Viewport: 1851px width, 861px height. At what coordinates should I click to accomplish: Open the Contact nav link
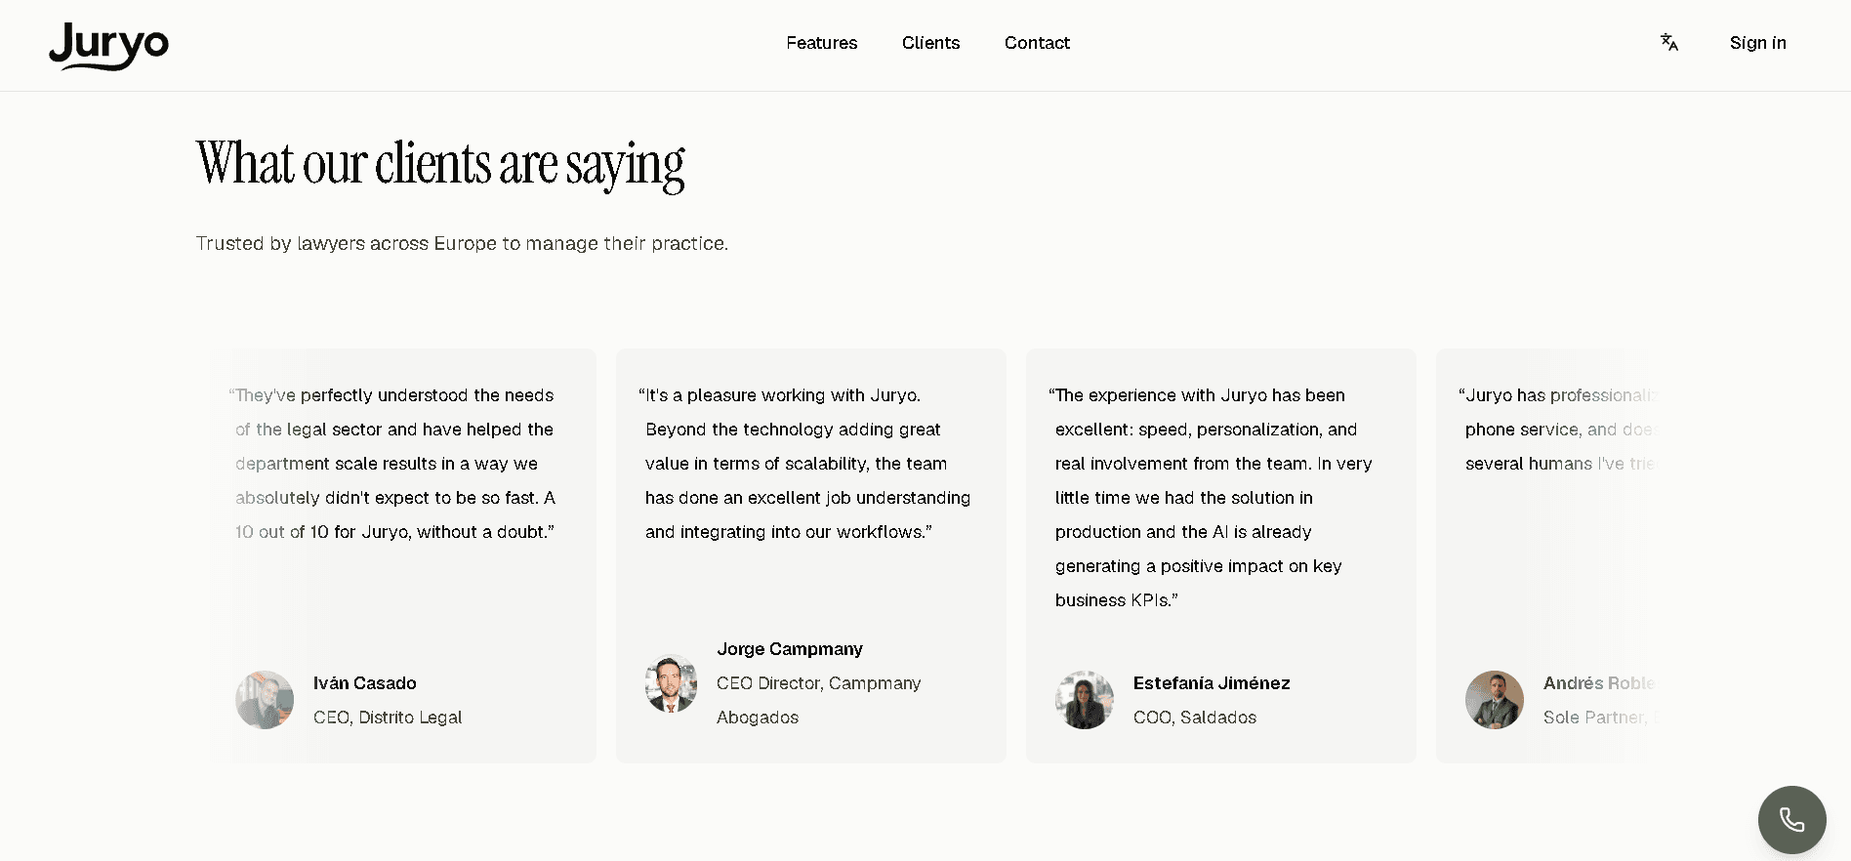[x=1037, y=43]
